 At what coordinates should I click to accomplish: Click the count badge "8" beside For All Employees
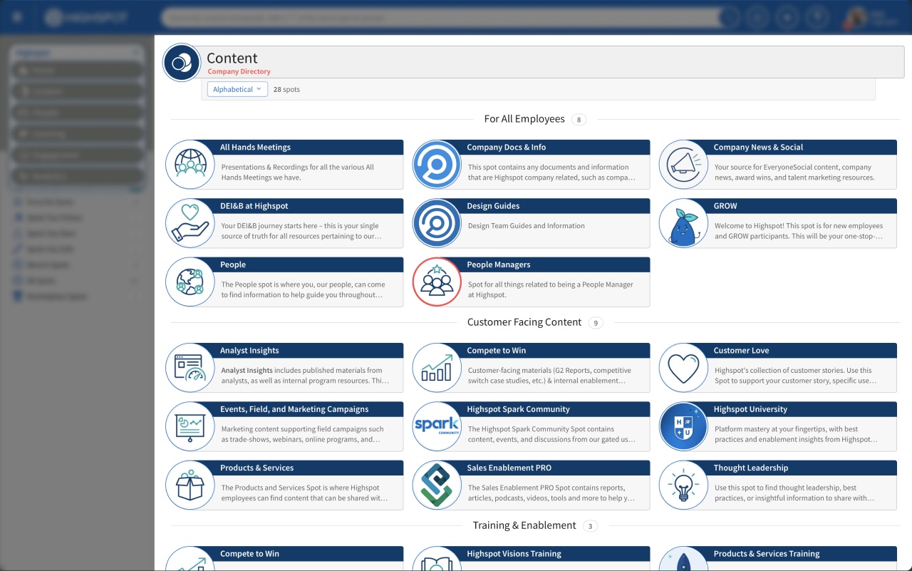point(579,120)
